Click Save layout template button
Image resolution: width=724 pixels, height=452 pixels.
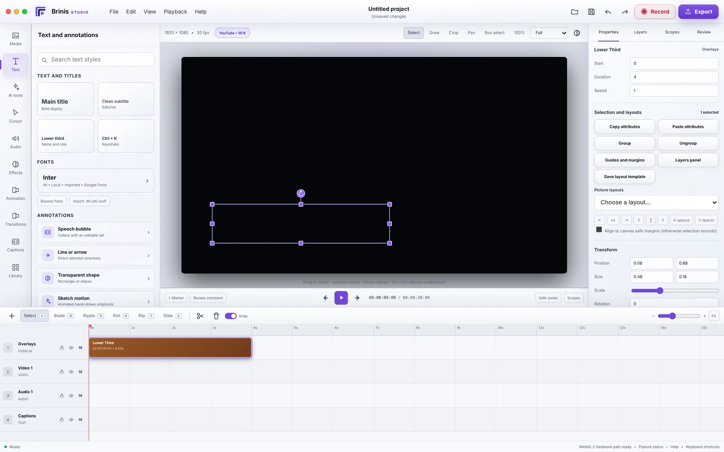[x=624, y=177]
